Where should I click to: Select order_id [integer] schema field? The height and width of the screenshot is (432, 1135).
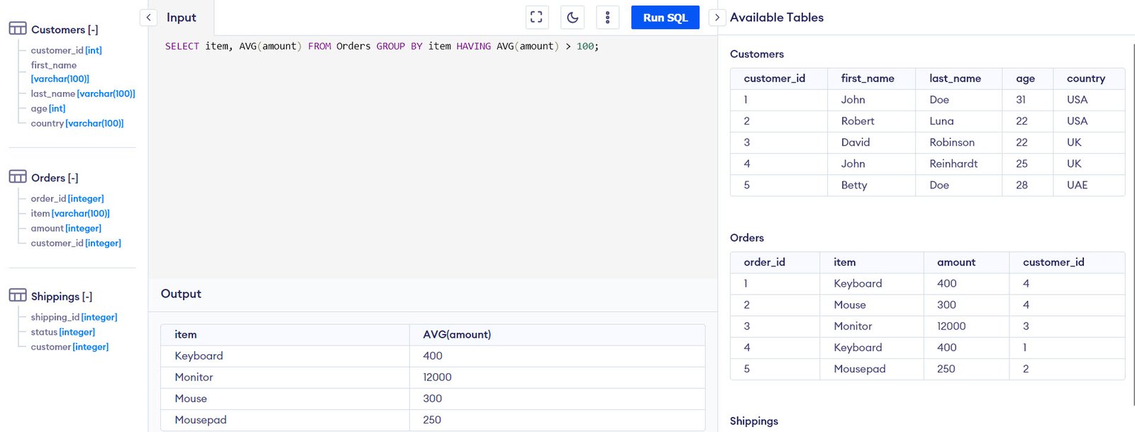tap(67, 198)
